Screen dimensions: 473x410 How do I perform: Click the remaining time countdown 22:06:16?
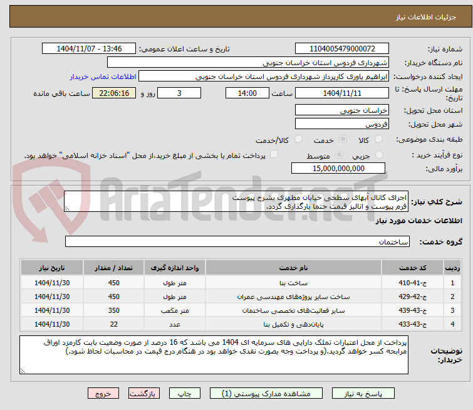[x=114, y=93]
